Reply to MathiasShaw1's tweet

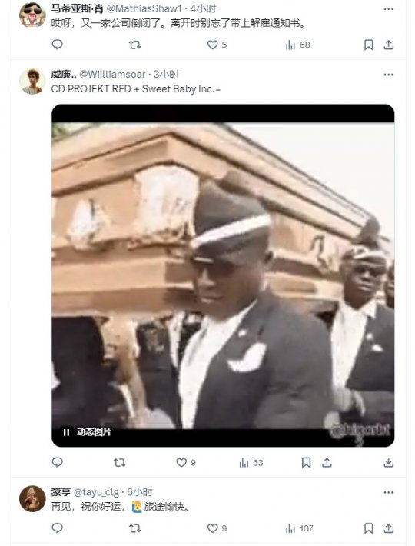point(57,45)
